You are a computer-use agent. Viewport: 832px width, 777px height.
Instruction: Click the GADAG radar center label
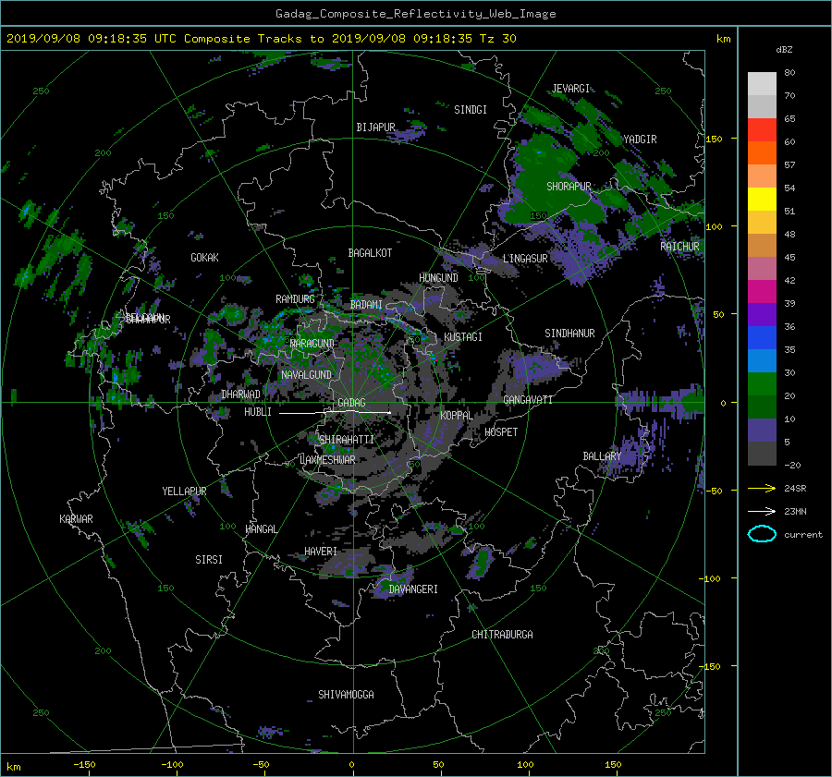(x=351, y=403)
